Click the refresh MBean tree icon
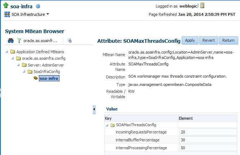This screenshot has width=240, height=155. pos(70,41)
